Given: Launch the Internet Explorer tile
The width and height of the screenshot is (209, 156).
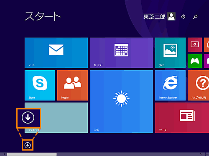Looking at the screenshot, I should (170, 85).
